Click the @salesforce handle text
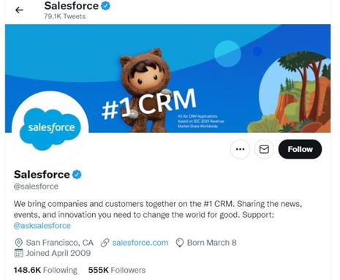The height and width of the screenshot is (280, 340). click(x=36, y=186)
